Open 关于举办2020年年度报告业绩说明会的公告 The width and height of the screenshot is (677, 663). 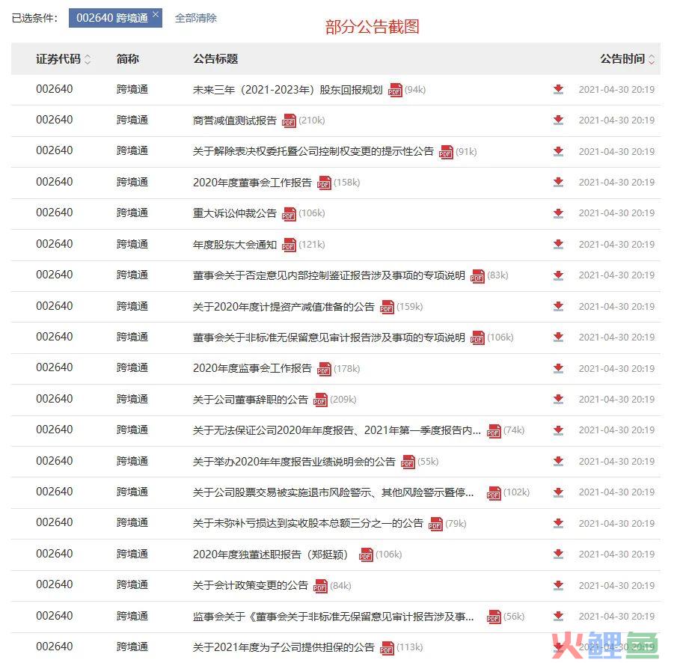click(x=294, y=462)
